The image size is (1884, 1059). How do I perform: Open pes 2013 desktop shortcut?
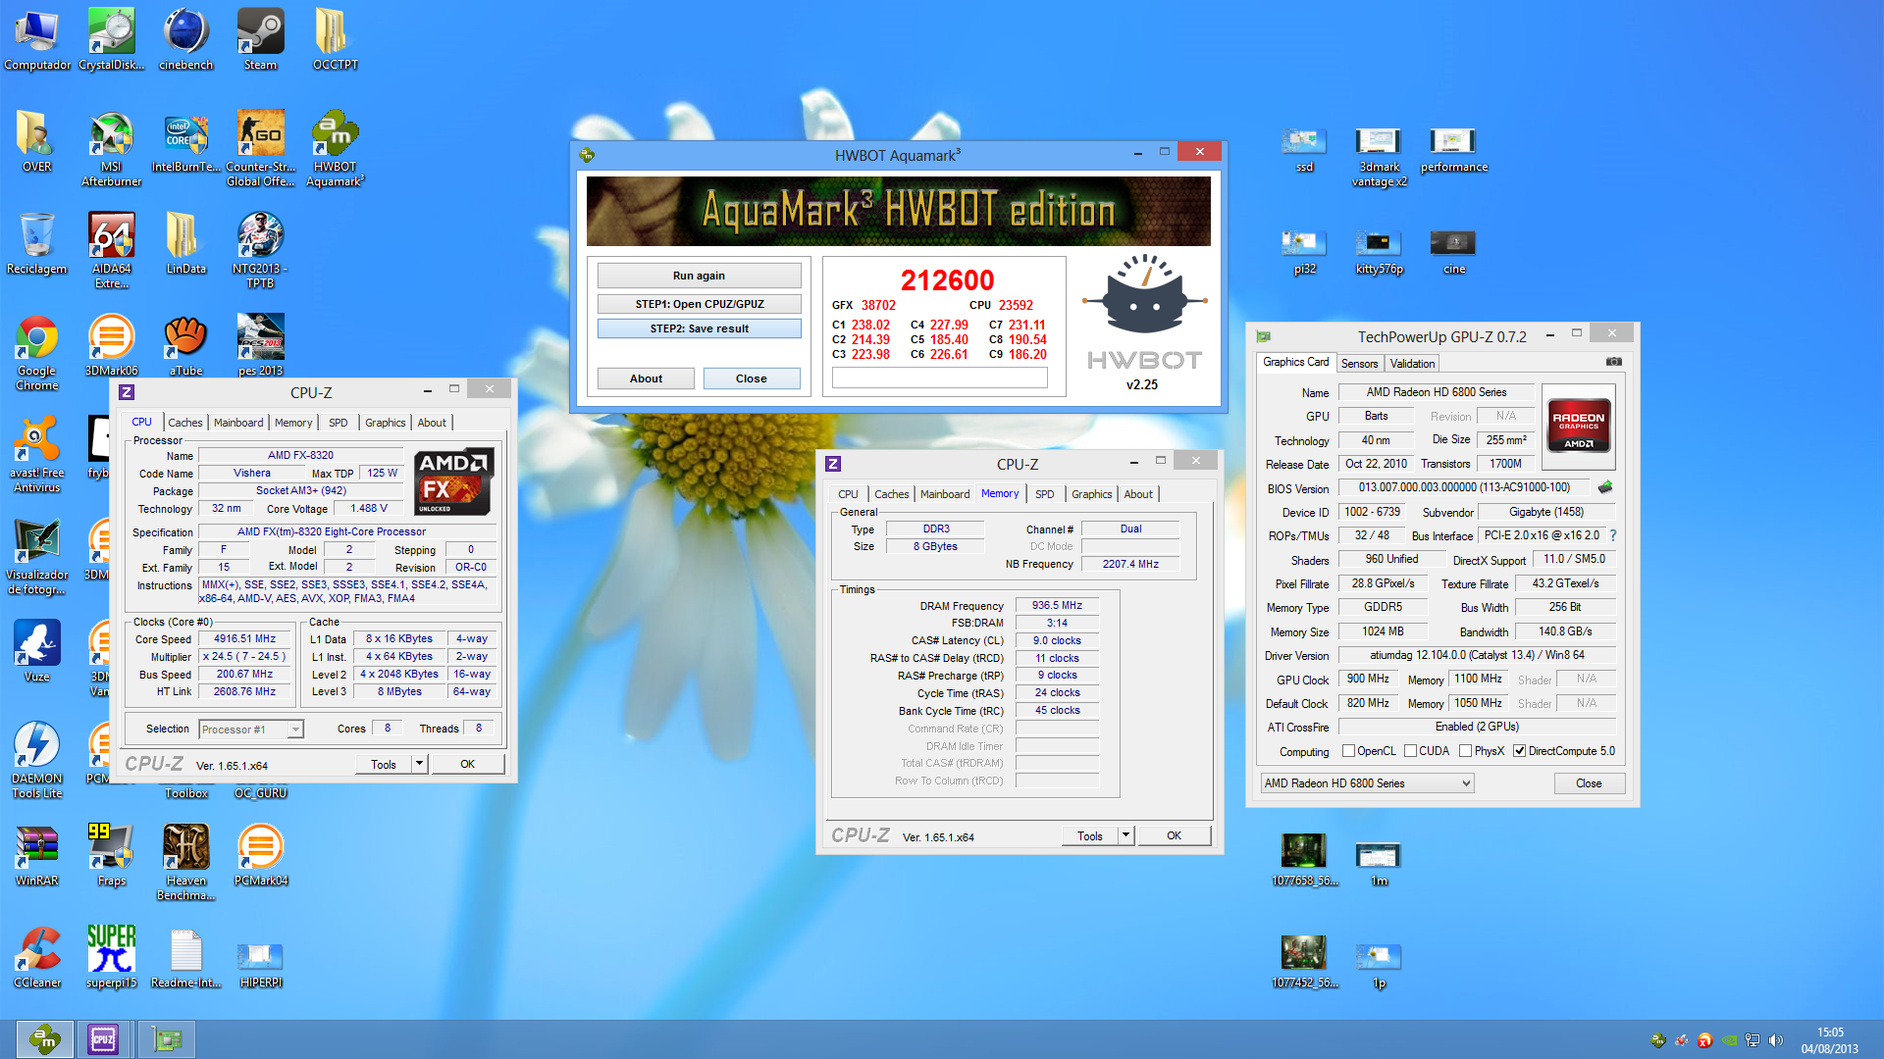coord(260,345)
